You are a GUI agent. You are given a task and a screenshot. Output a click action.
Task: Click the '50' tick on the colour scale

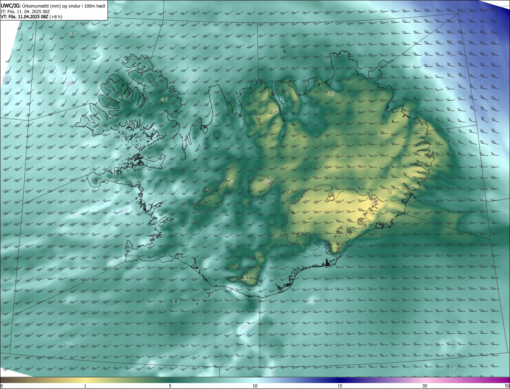tap(507, 386)
